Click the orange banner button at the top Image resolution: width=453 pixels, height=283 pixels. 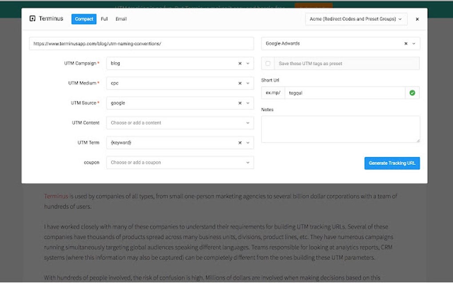tap(313, 6)
